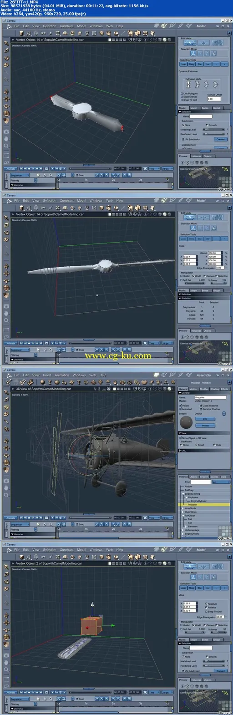Open Animation menu in 06:56 frame
The width and height of the screenshot is (233, 715).
(x=62, y=375)
